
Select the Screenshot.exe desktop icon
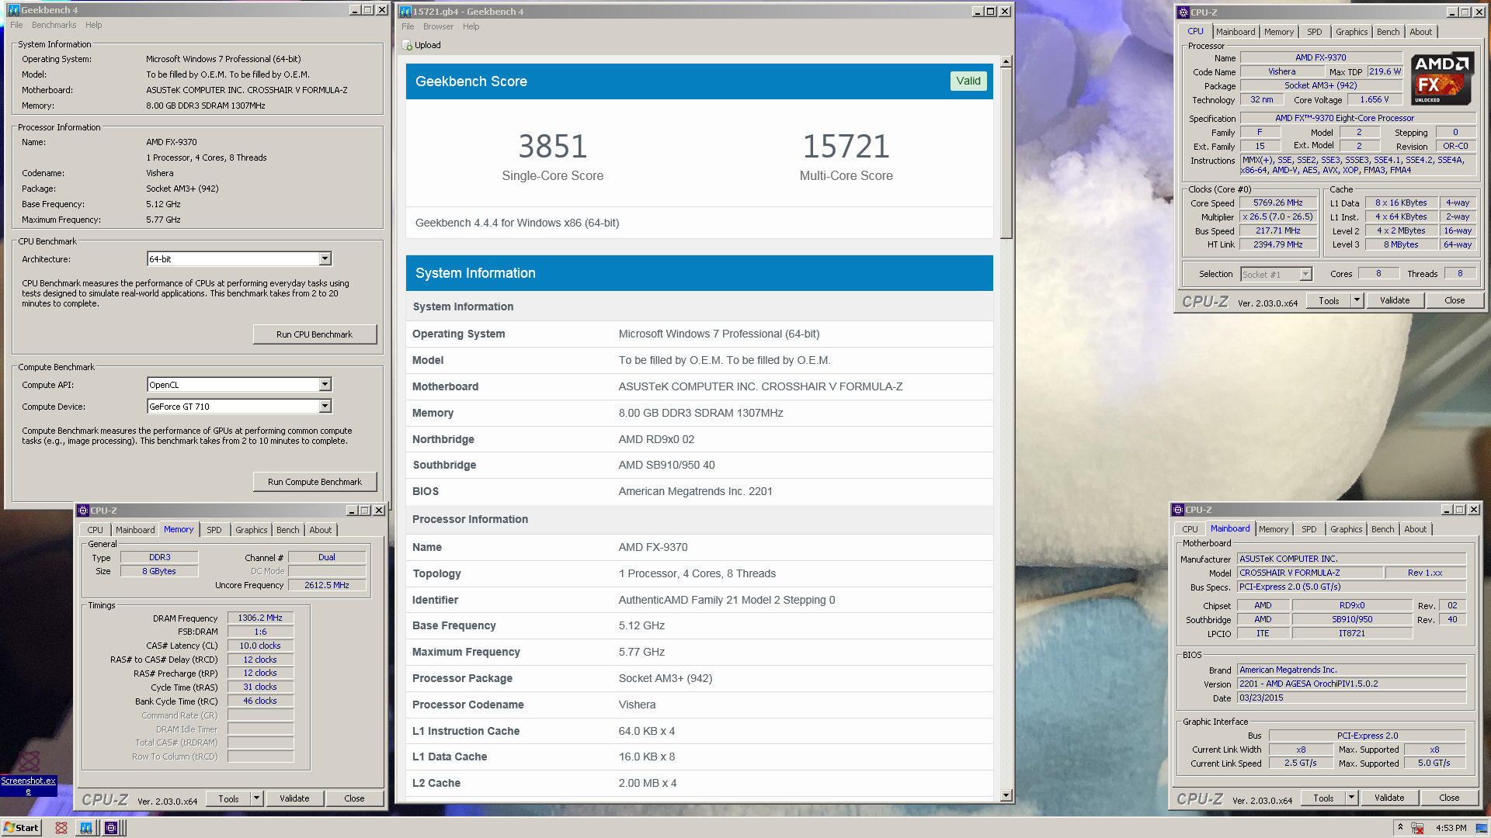coord(29,773)
